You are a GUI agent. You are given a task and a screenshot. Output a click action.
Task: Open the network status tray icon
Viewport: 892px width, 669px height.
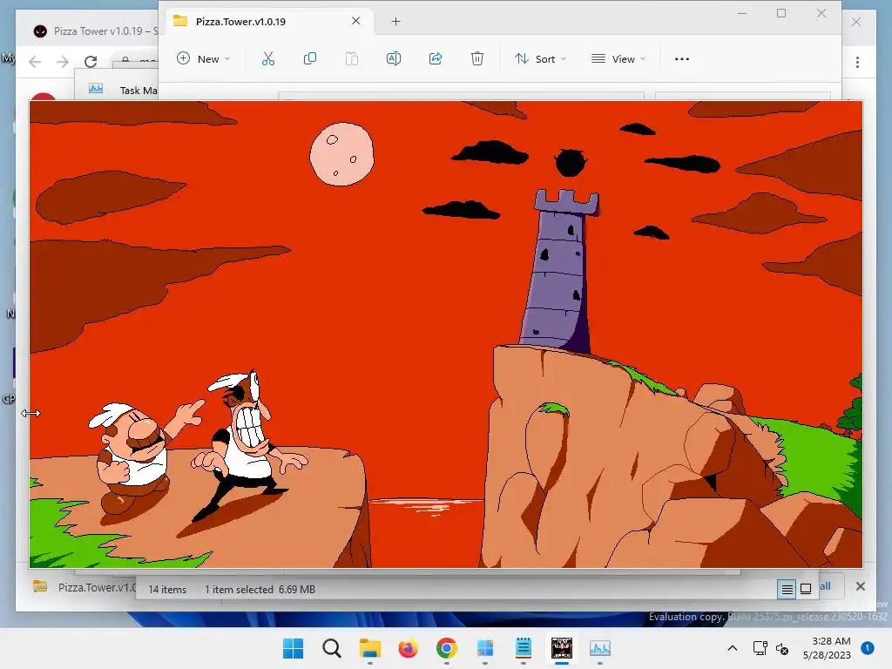click(760, 648)
